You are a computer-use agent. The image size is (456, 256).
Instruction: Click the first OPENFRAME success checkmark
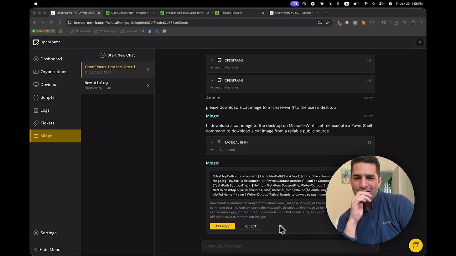369,60
